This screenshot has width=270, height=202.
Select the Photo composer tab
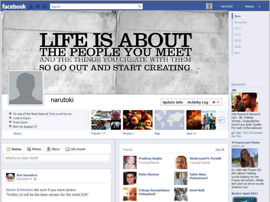tap(34, 149)
